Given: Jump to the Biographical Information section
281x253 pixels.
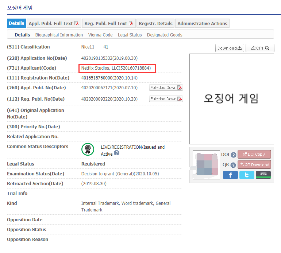Looking at the screenshot, I should click(x=59, y=35).
